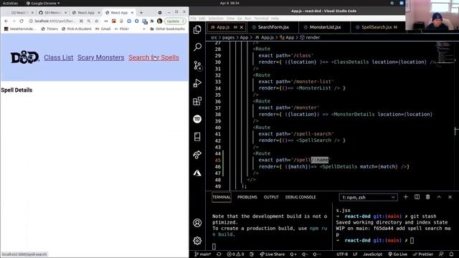This screenshot has width=459, height=258.
Task: Close the App.js editor tab
Action: (242, 27)
